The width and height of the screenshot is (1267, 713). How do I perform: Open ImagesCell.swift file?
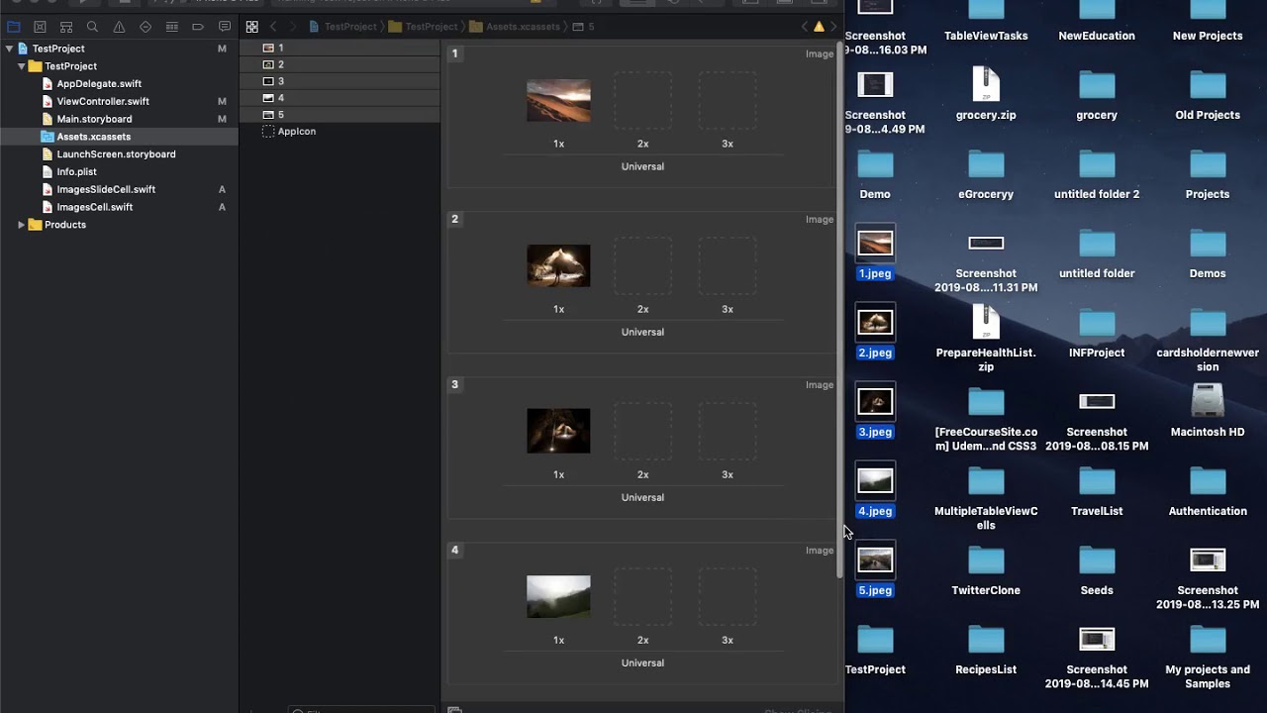coord(94,207)
